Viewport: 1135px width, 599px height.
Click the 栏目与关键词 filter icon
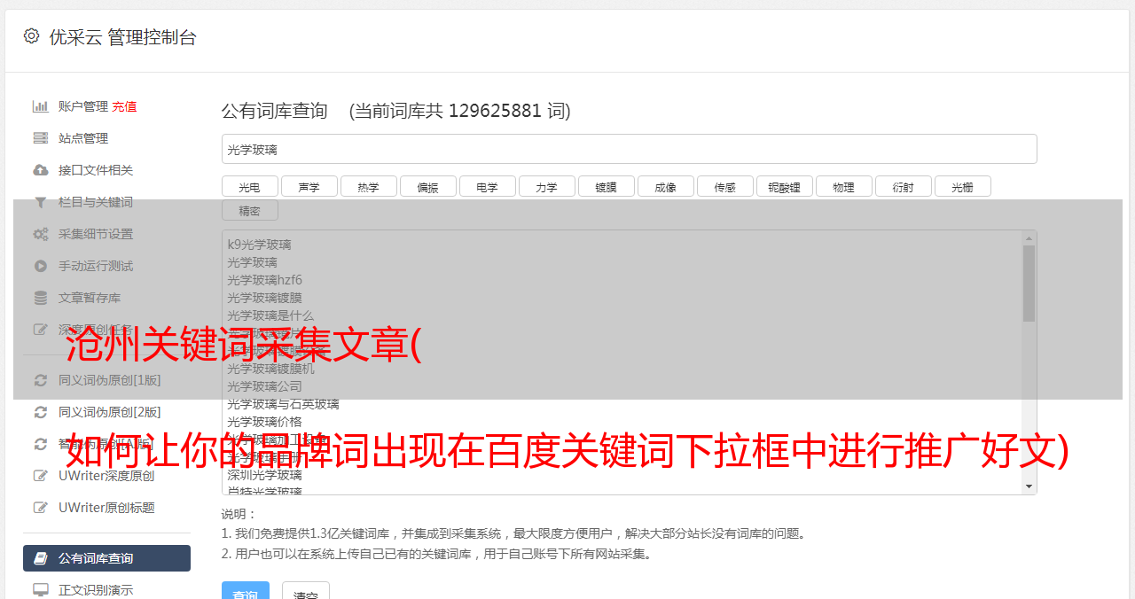(41, 202)
